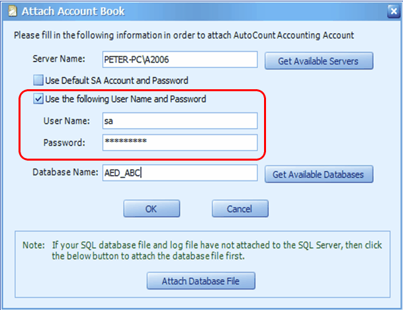The image size is (403, 310).
Task: Click the Note text about SQL database file
Action: click(x=202, y=251)
